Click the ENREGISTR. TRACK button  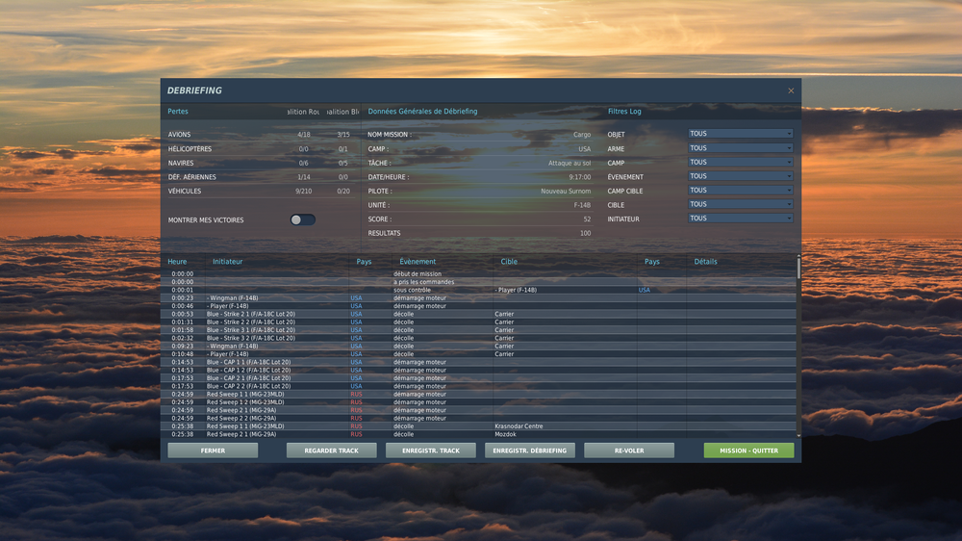coord(431,451)
